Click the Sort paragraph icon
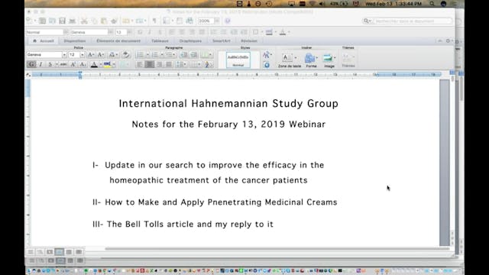Image resolution: width=489 pixels, height=275 pixels. [208, 64]
